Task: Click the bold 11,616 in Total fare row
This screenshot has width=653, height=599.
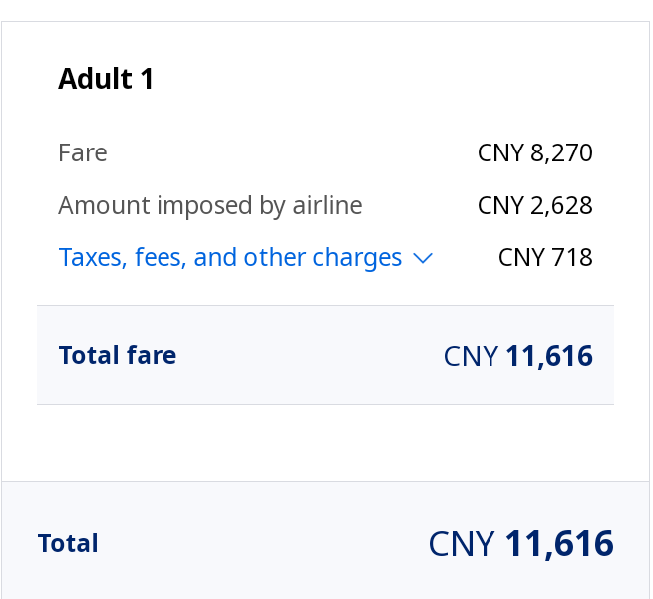Action: (x=549, y=356)
